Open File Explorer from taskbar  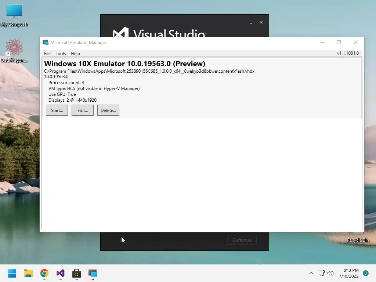pos(28,273)
